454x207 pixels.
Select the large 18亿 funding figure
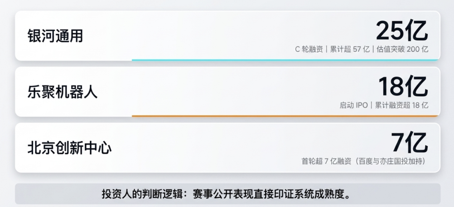coord(403,87)
